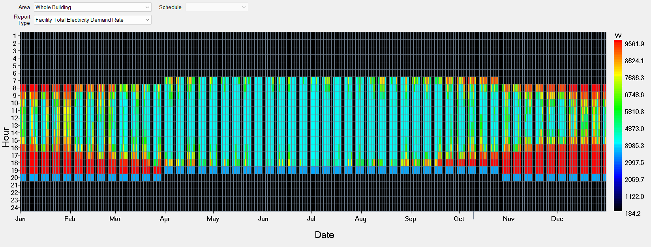Click the Date axis title
Screen dimensions: 651x247
click(x=324, y=235)
